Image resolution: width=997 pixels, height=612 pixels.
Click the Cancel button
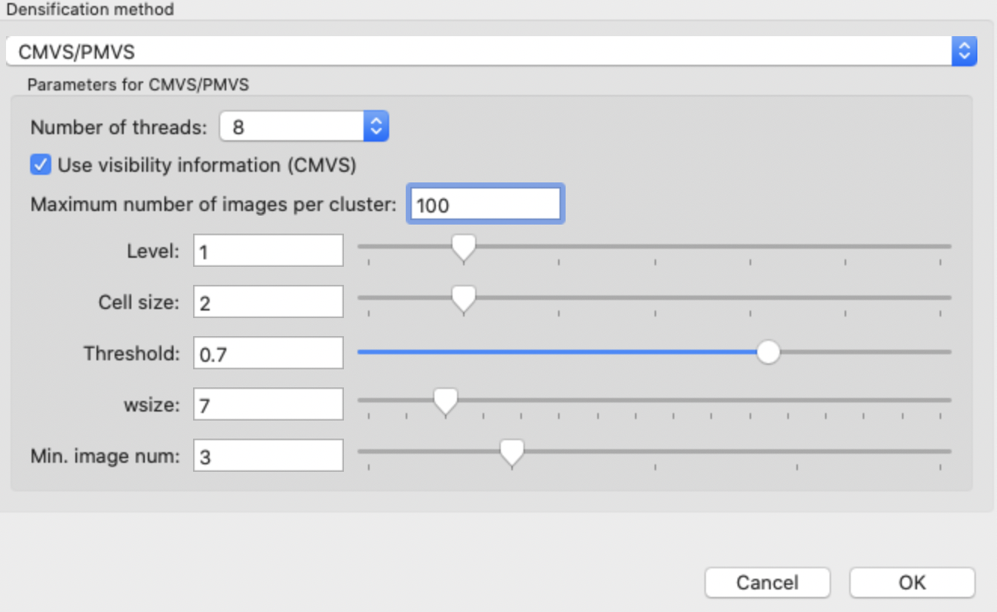(768, 583)
